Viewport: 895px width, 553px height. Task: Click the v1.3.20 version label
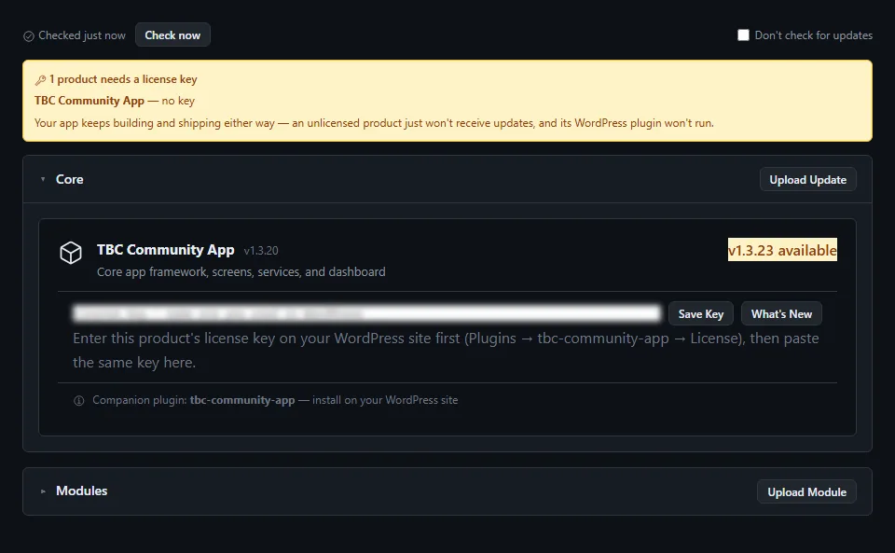click(x=261, y=251)
